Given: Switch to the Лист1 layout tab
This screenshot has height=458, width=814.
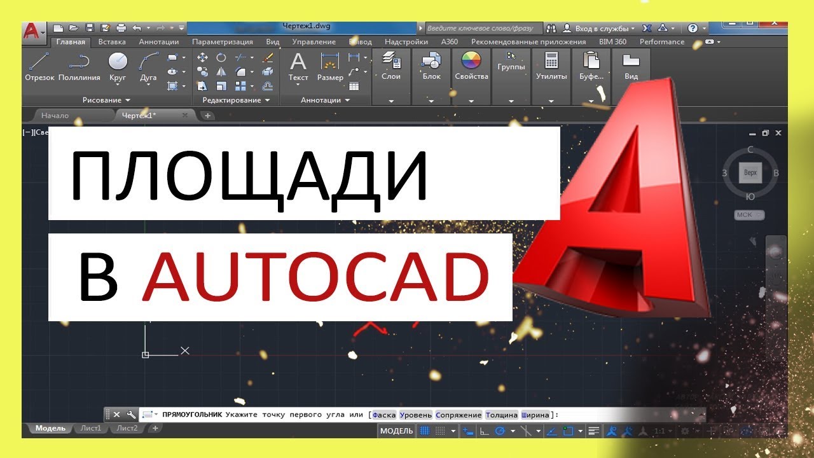Looking at the screenshot, I should tap(91, 428).
